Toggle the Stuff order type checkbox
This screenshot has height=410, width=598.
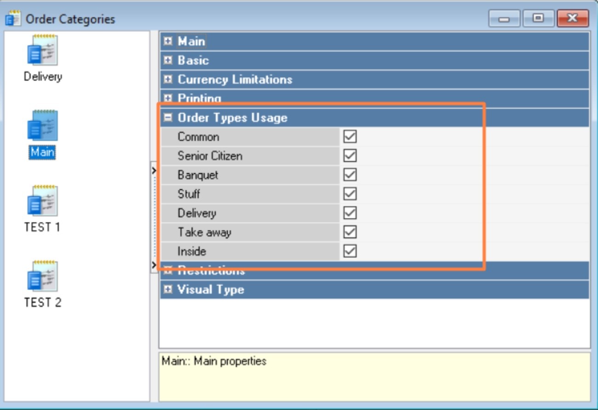[350, 194]
